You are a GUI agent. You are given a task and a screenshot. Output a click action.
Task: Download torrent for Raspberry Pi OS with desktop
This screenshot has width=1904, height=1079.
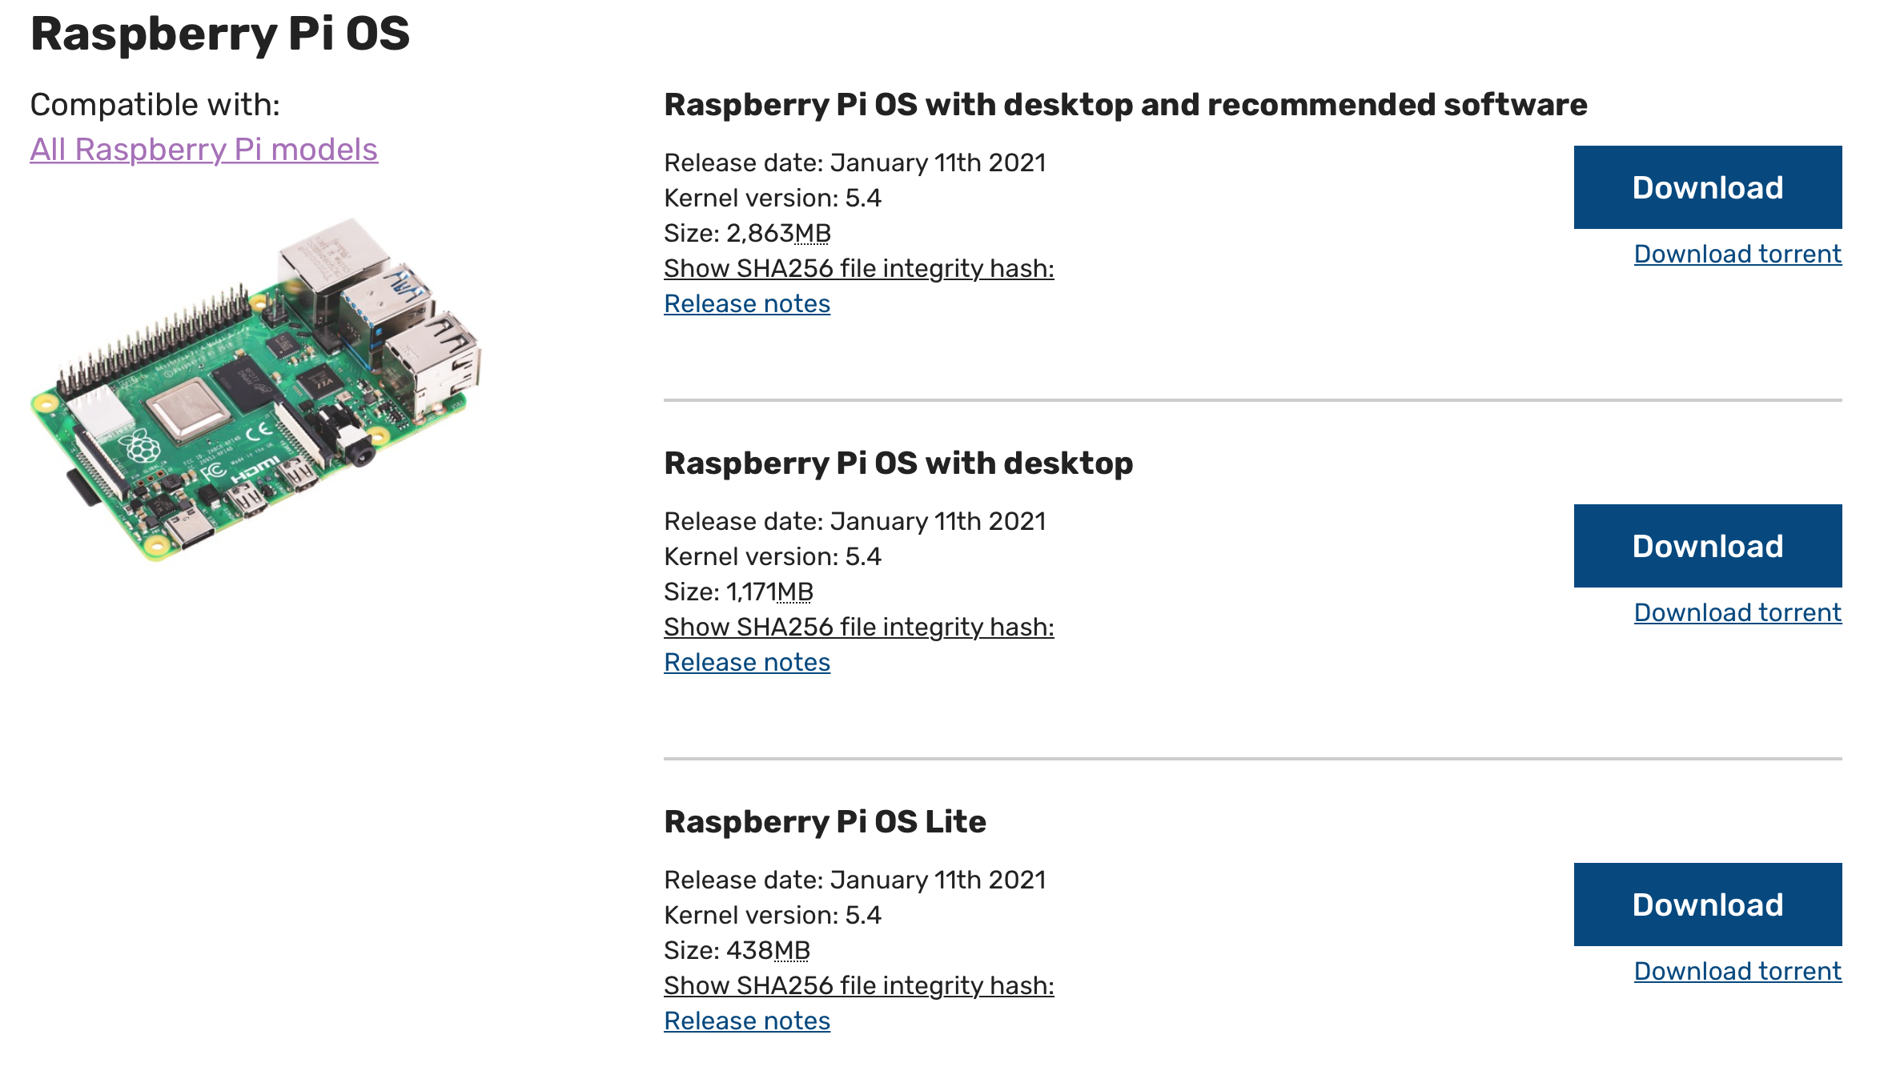point(1737,612)
